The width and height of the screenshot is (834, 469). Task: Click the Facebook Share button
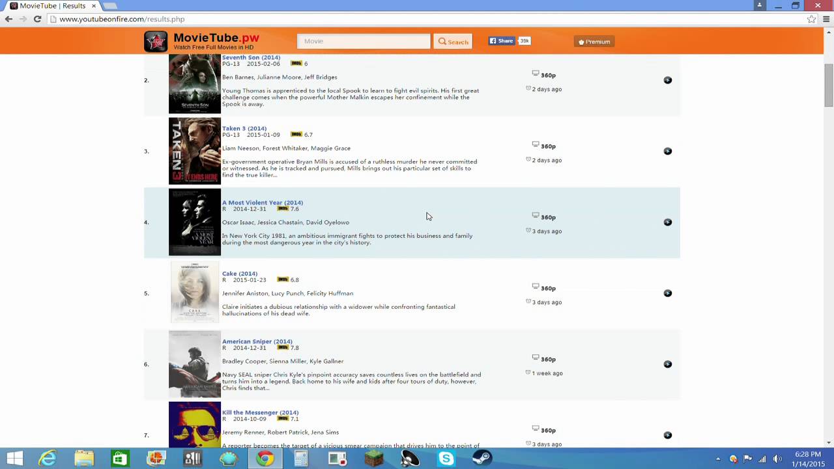pos(502,41)
